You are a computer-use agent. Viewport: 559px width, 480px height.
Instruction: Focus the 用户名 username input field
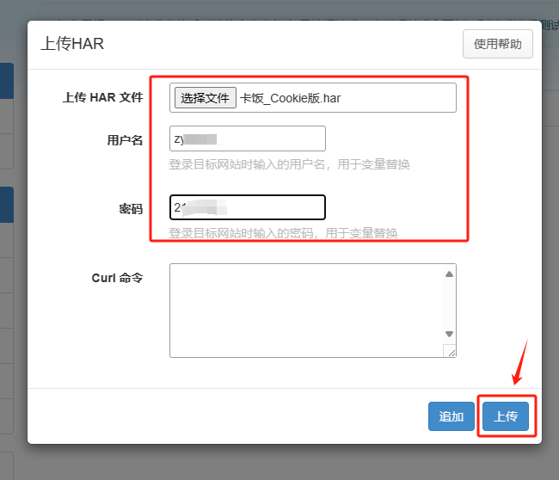248,138
